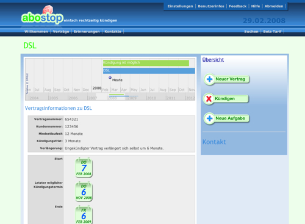Click the Vertragsnummer label

[x=48, y=119]
